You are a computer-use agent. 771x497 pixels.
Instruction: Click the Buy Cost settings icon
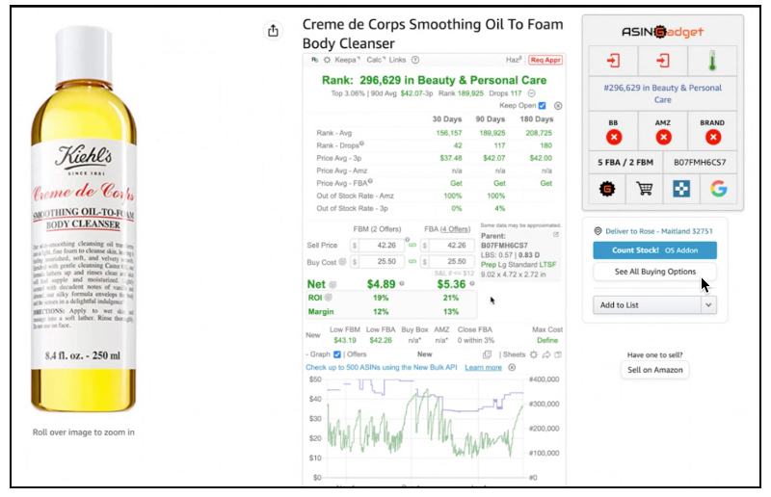[343, 262]
